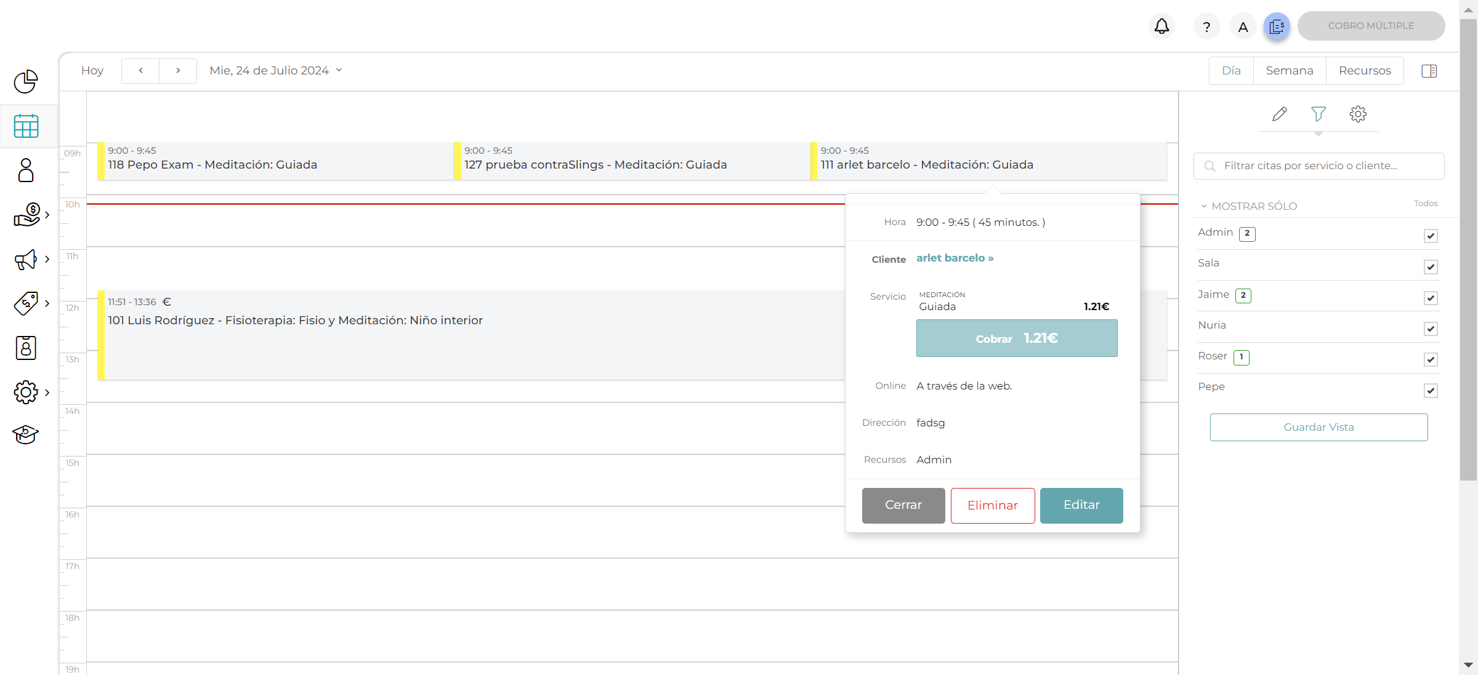
Task: Click the euro icon on Luis Rodríguez appointment
Action: click(166, 302)
